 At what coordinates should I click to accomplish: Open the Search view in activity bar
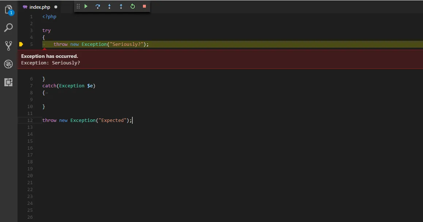(x=8, y=28)
